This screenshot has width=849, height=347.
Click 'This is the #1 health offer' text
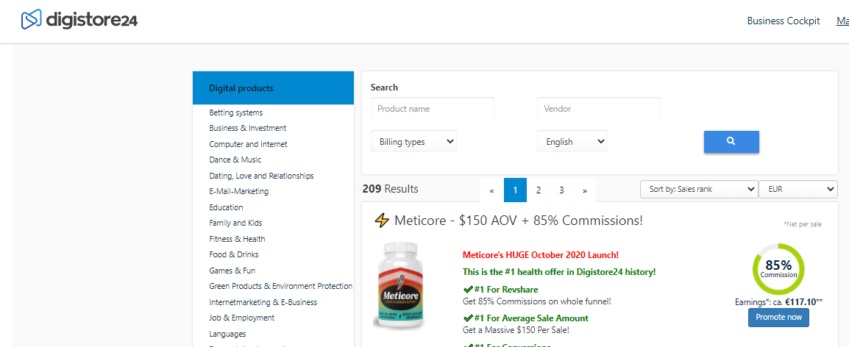pos(559,272)
